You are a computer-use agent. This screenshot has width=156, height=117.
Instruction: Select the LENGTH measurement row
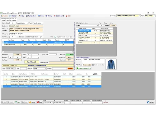click(x=94, y=31)
